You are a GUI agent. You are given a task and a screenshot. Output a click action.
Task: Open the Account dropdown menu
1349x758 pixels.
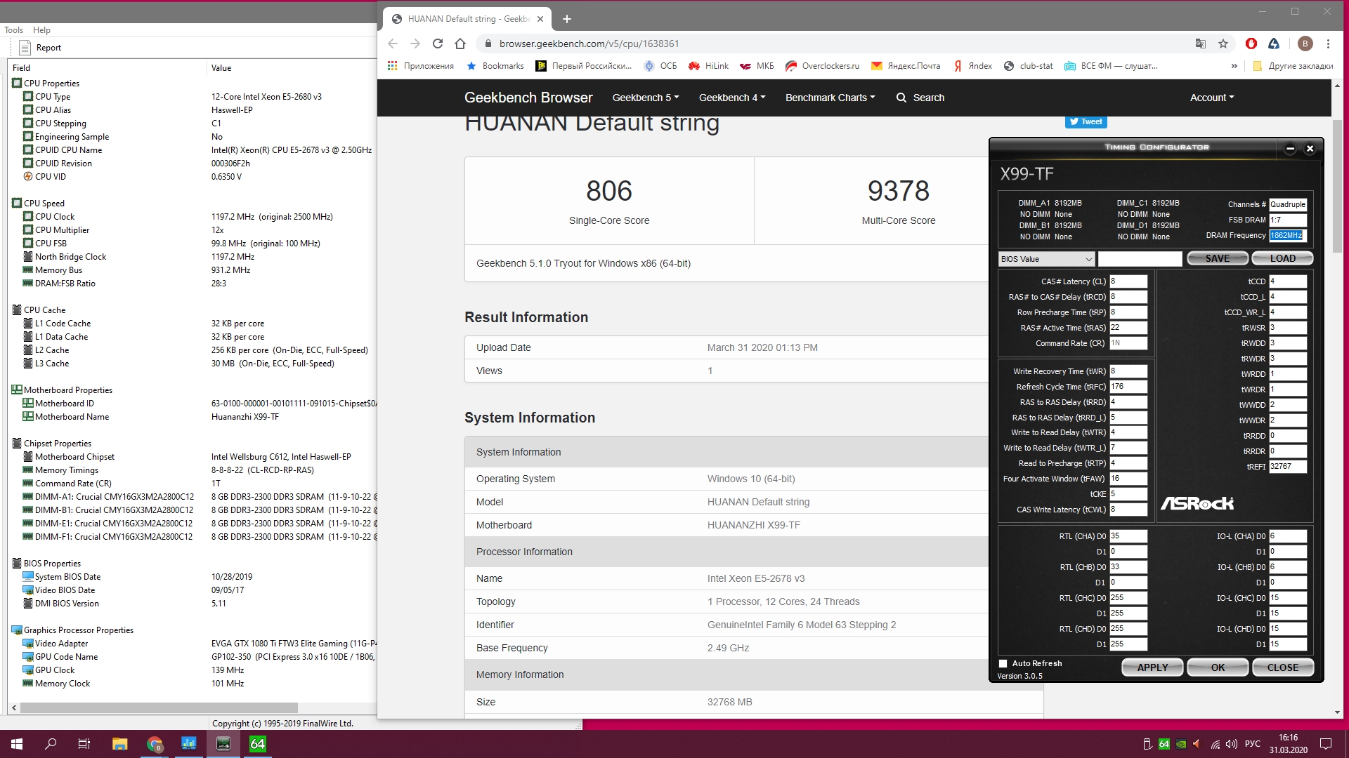click(1211, 98)
